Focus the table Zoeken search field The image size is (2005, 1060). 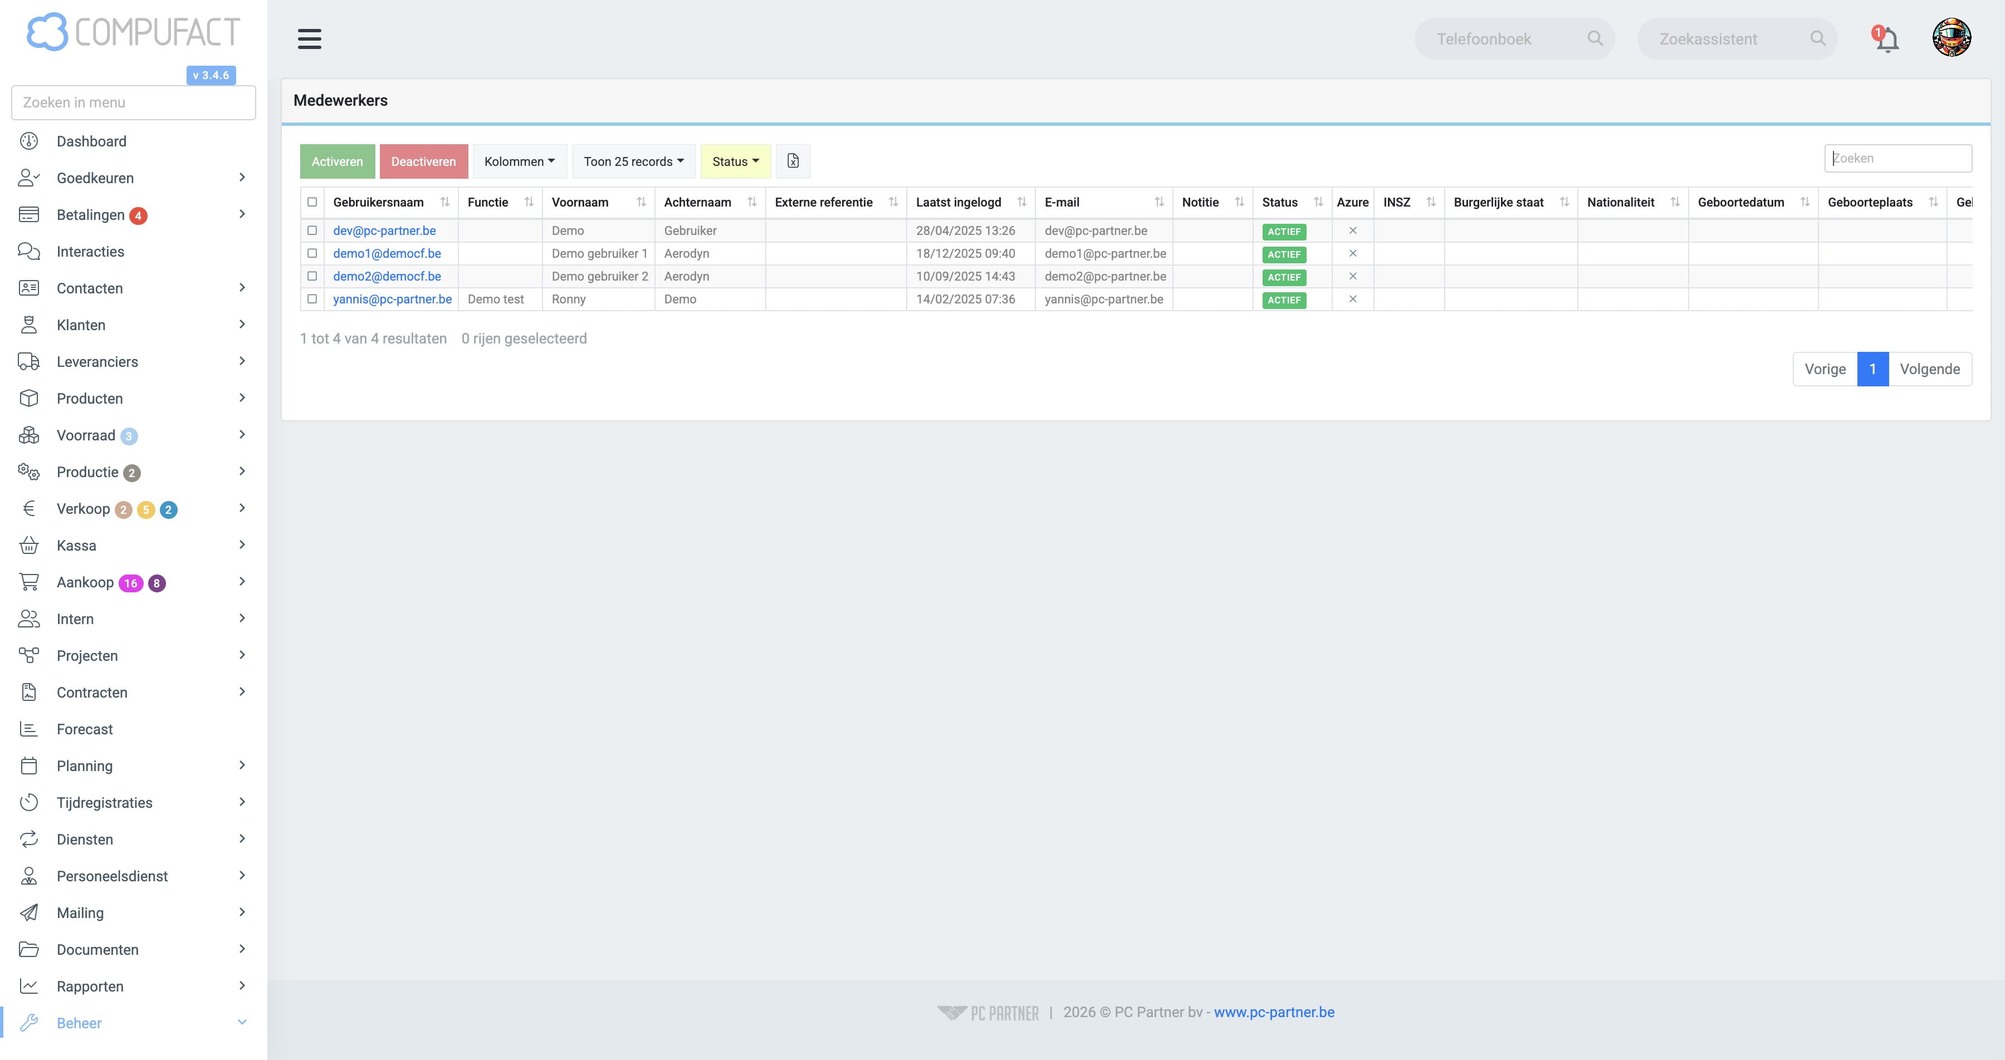1898,158
